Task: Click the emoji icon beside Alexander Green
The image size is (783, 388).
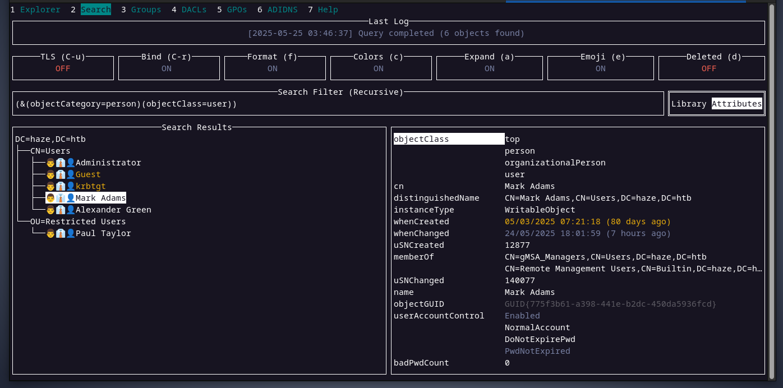Action: (x=60, y=210)
